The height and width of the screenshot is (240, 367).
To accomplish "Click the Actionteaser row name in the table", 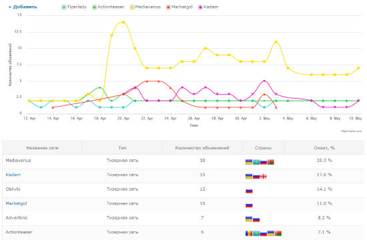I will click(x=19, y=232).
